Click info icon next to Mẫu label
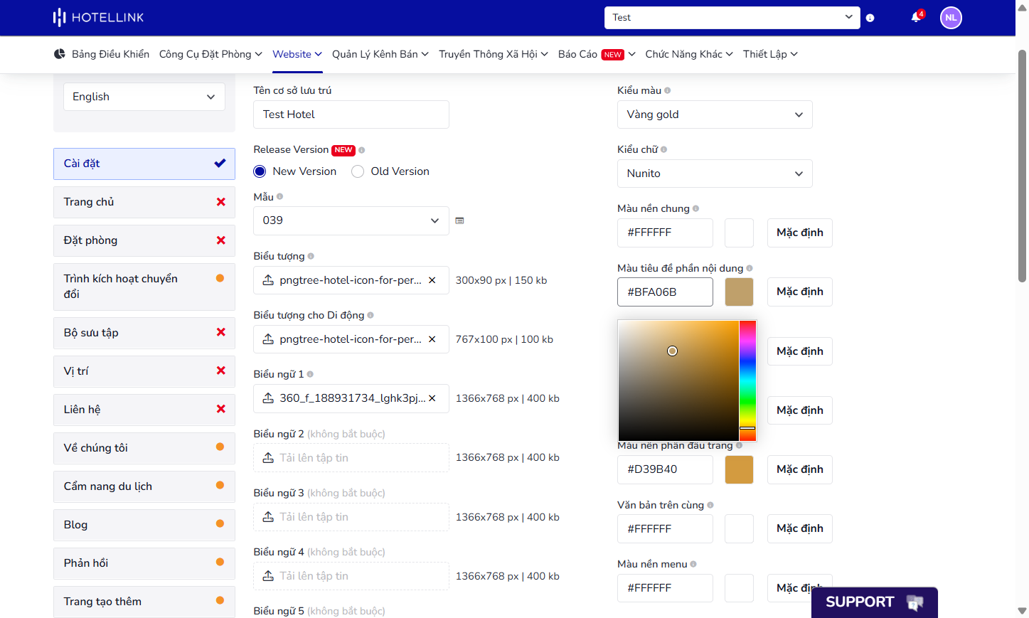 [x=279, y=196]
